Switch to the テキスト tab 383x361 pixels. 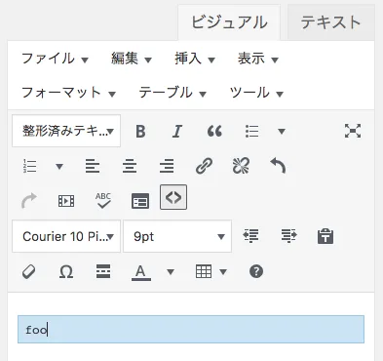[x=330, y=22]
